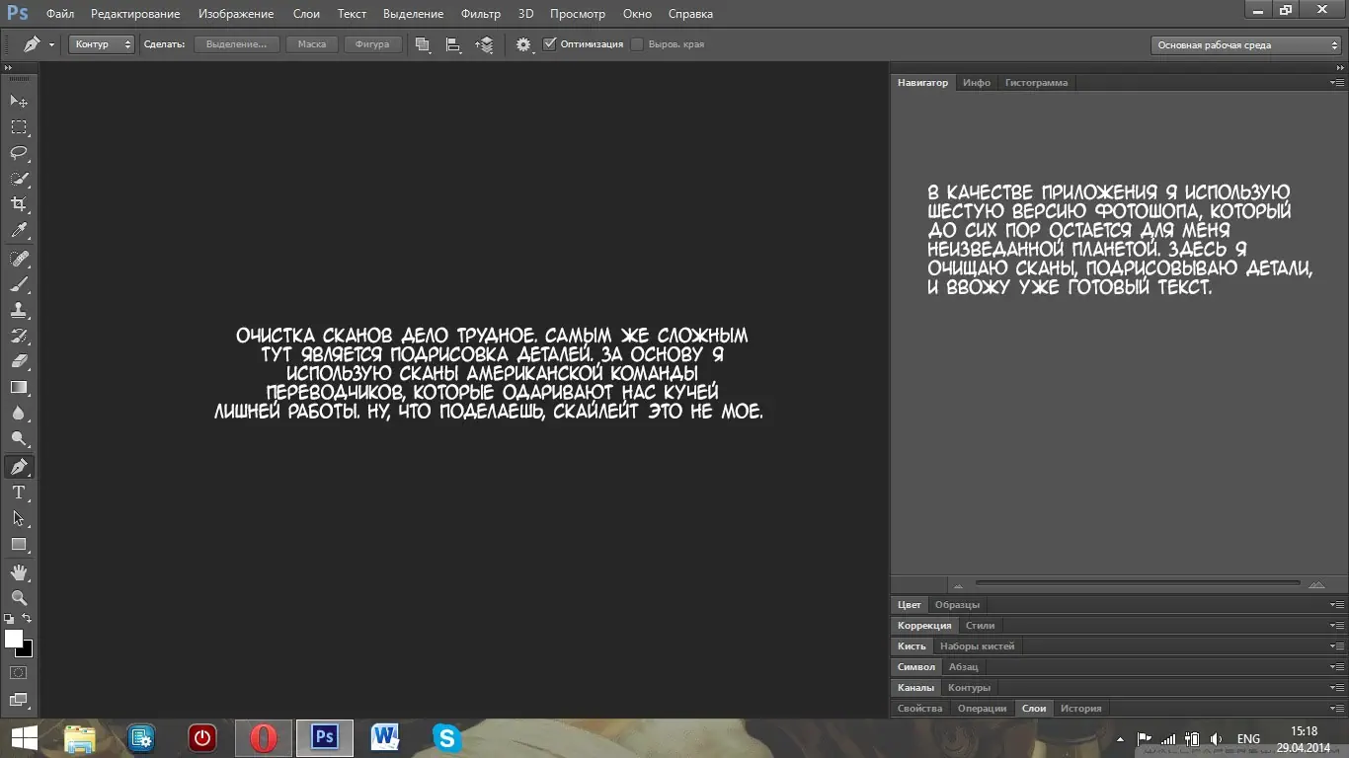The height and width of the screenshot is (758, 1349).
Task: Click the Маска button
Action: tap(312, 44)
